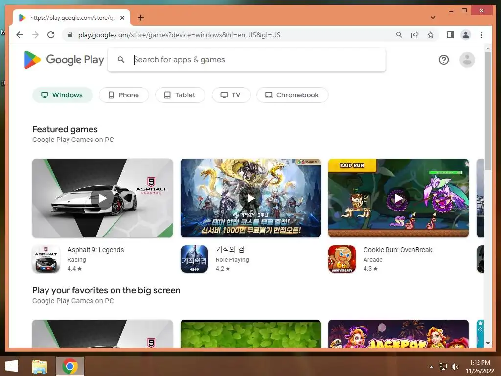The height and width of the screenshot is (376, 501).
Task: Open the Jackpot game banner thumbnail
Action: point(398,333)
